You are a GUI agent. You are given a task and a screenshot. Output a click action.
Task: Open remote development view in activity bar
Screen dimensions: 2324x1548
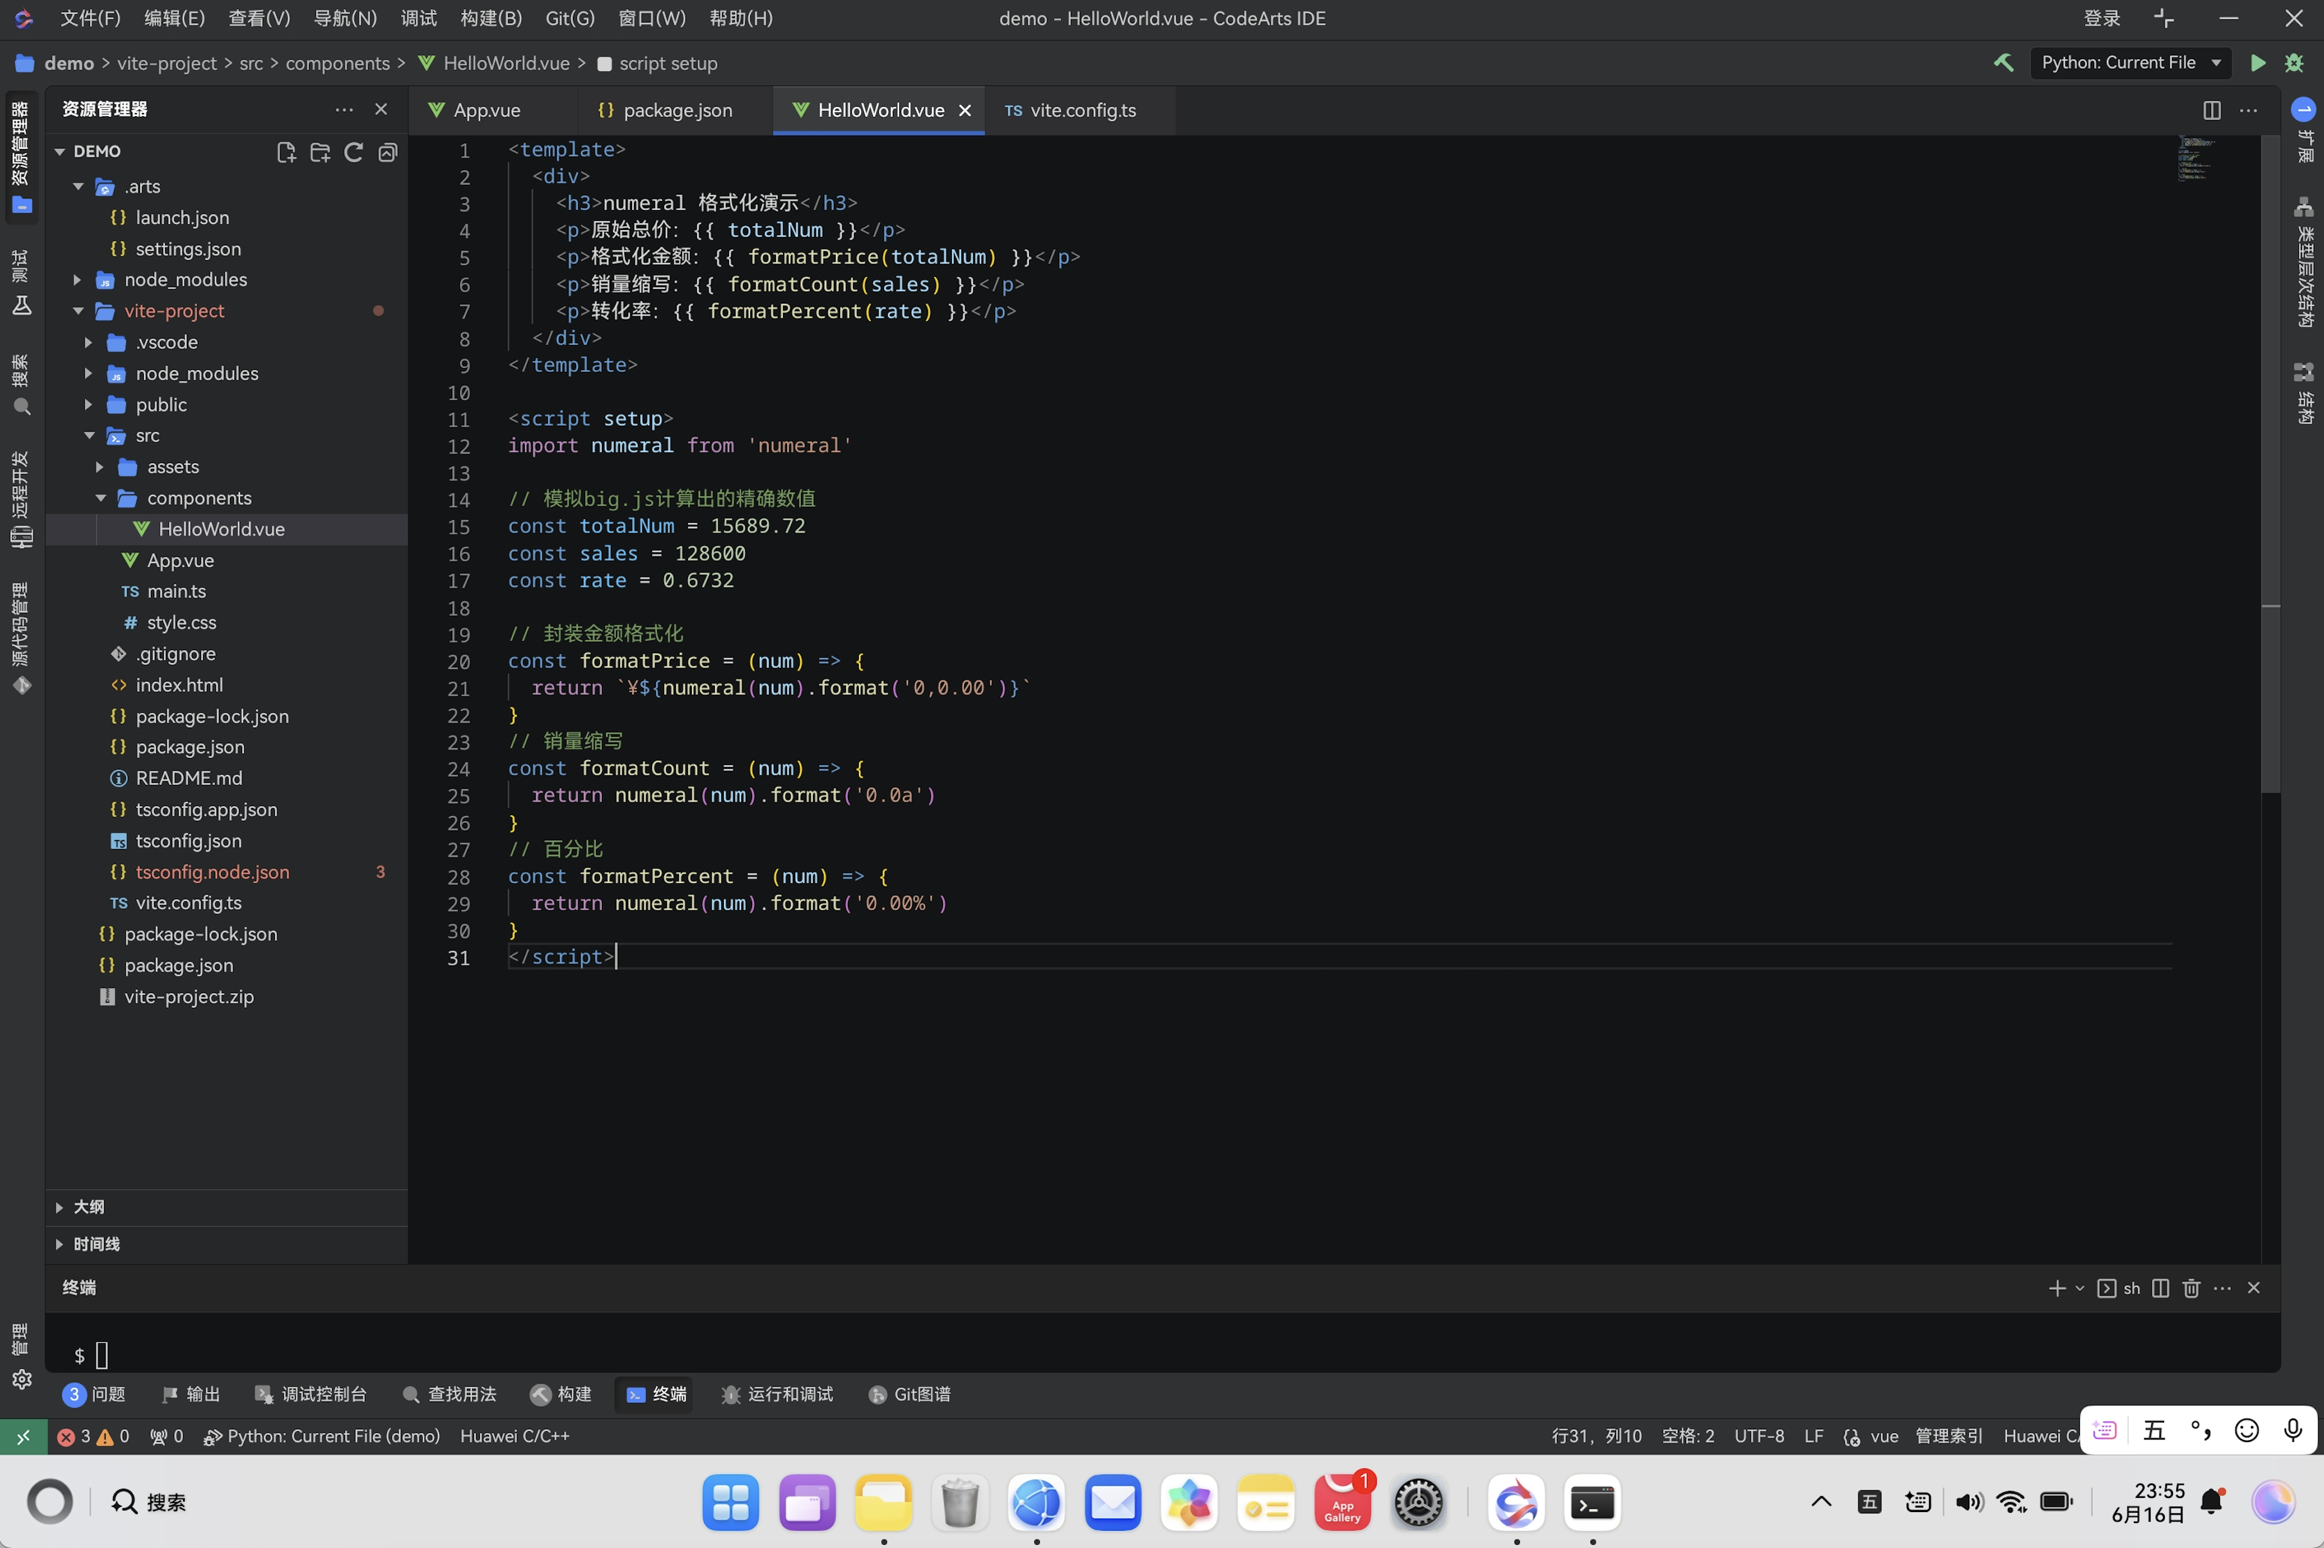(x=22, y=500)
